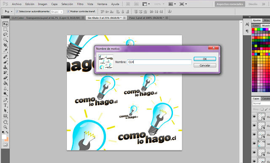
Task: Hide the fifth layer in the Capas list
Action: pos(254,152)
